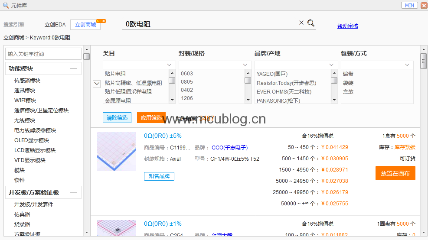The image size is (428, 240).
Task: Open the 封装/规格 filter dropdown
Action: pos(215,65)
